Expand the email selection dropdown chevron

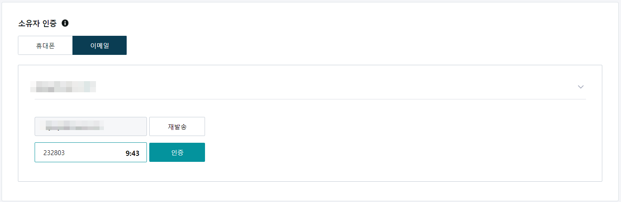point(580,87)
